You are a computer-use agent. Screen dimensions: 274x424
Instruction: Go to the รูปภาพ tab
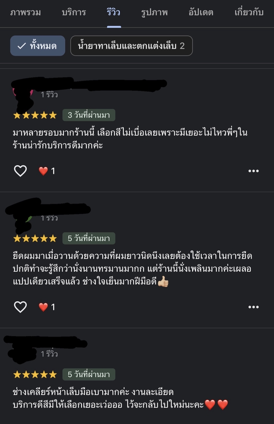(x=154, y=12)
